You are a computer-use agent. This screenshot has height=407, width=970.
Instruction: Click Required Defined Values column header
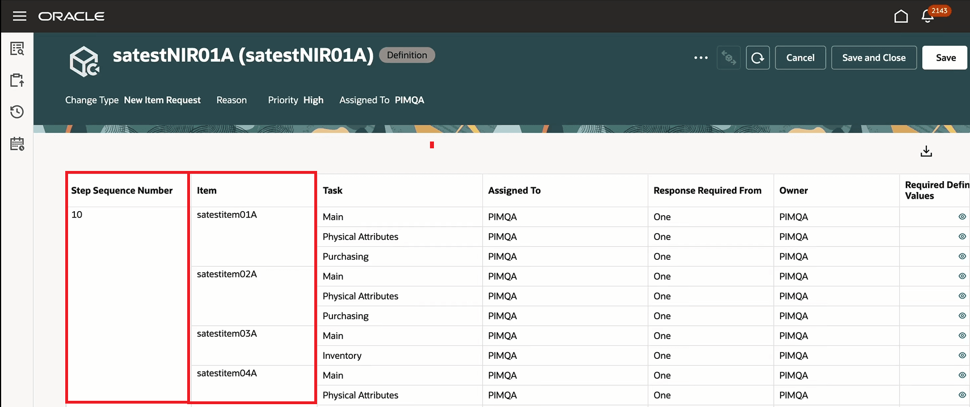pyautogui.click(x=937, y=190)
